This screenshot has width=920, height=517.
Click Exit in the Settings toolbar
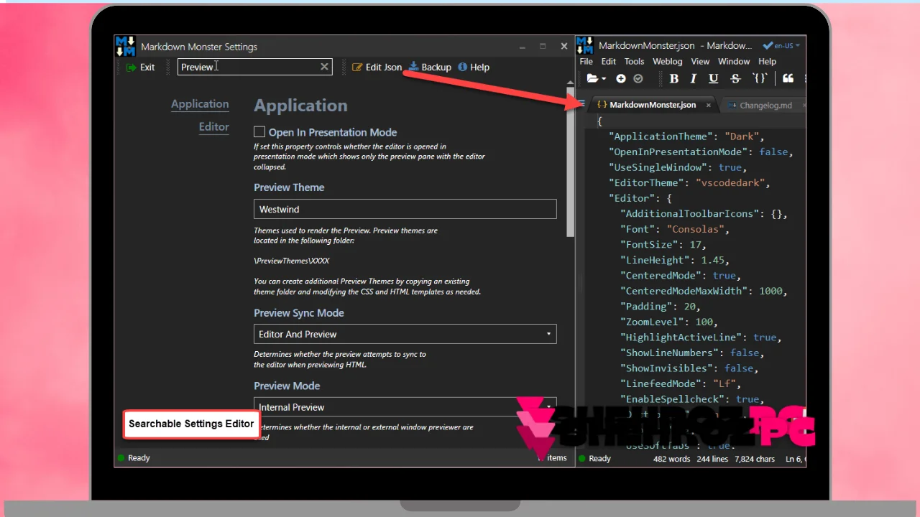pyautogui.click(x=140, y=67)
